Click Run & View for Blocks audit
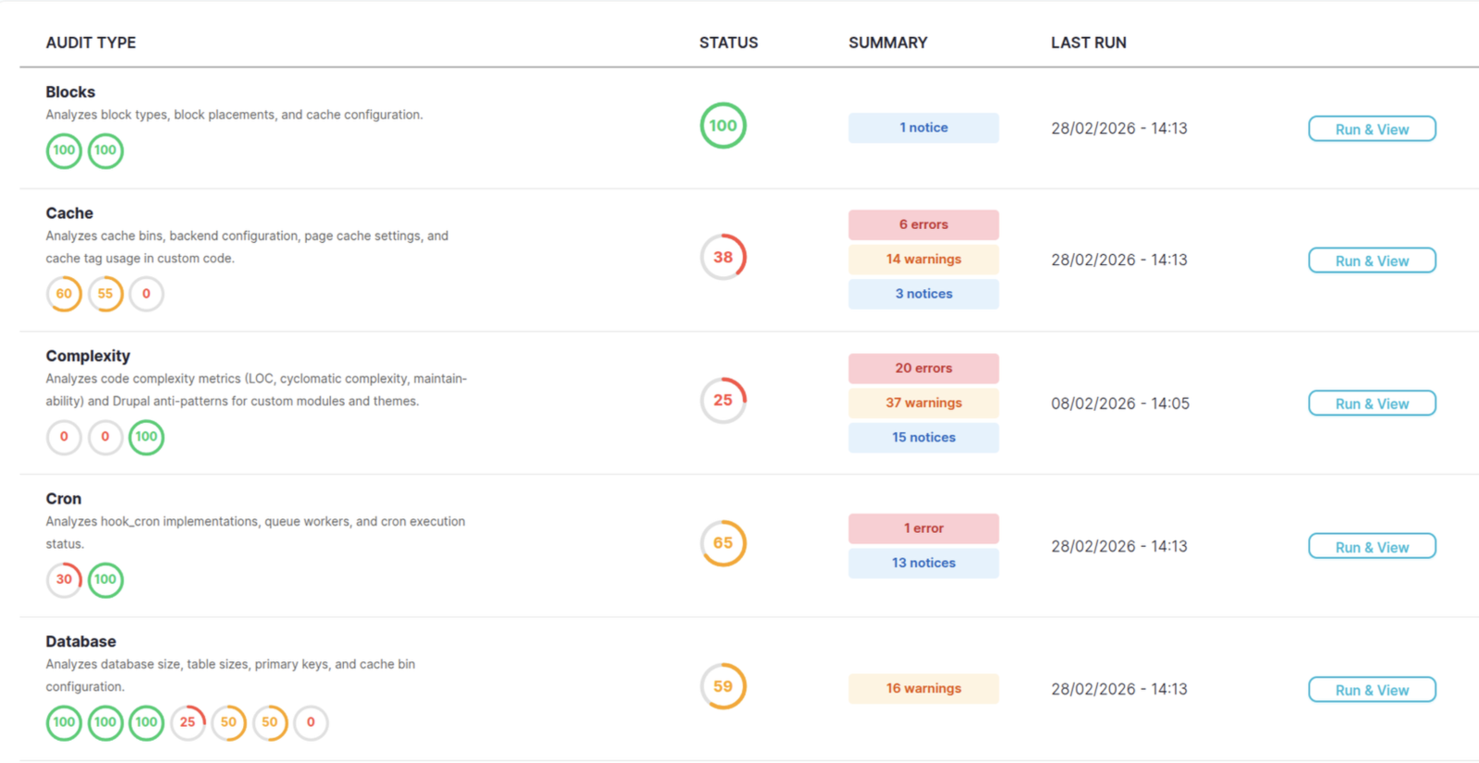1479x763 pixels. click(1372, 128)
